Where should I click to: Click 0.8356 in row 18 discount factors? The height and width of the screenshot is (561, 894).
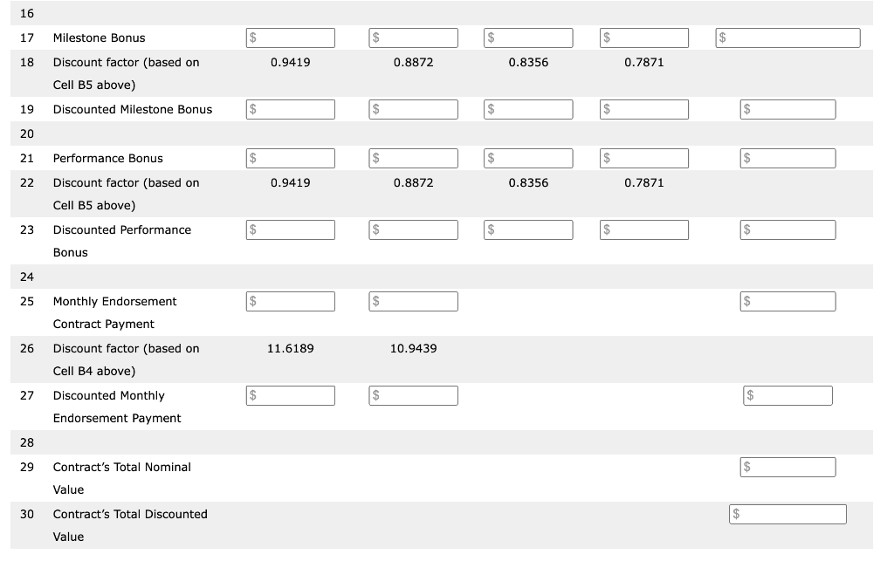(x=528, y=63)
